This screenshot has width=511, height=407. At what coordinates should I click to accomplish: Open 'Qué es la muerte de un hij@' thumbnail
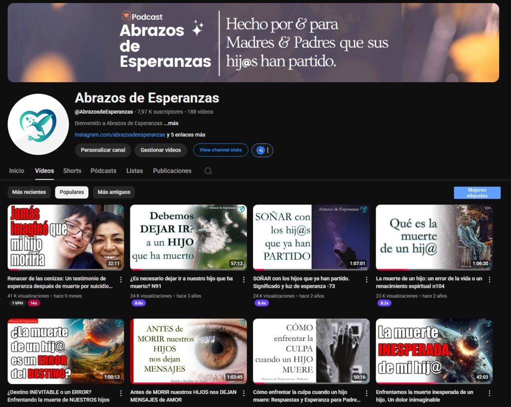pyautogui.click(x=434, y=237)
